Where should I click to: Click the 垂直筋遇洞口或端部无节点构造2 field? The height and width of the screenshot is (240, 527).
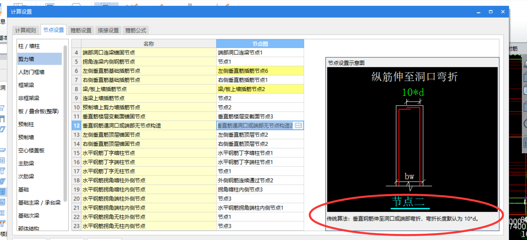click(255, 126)
